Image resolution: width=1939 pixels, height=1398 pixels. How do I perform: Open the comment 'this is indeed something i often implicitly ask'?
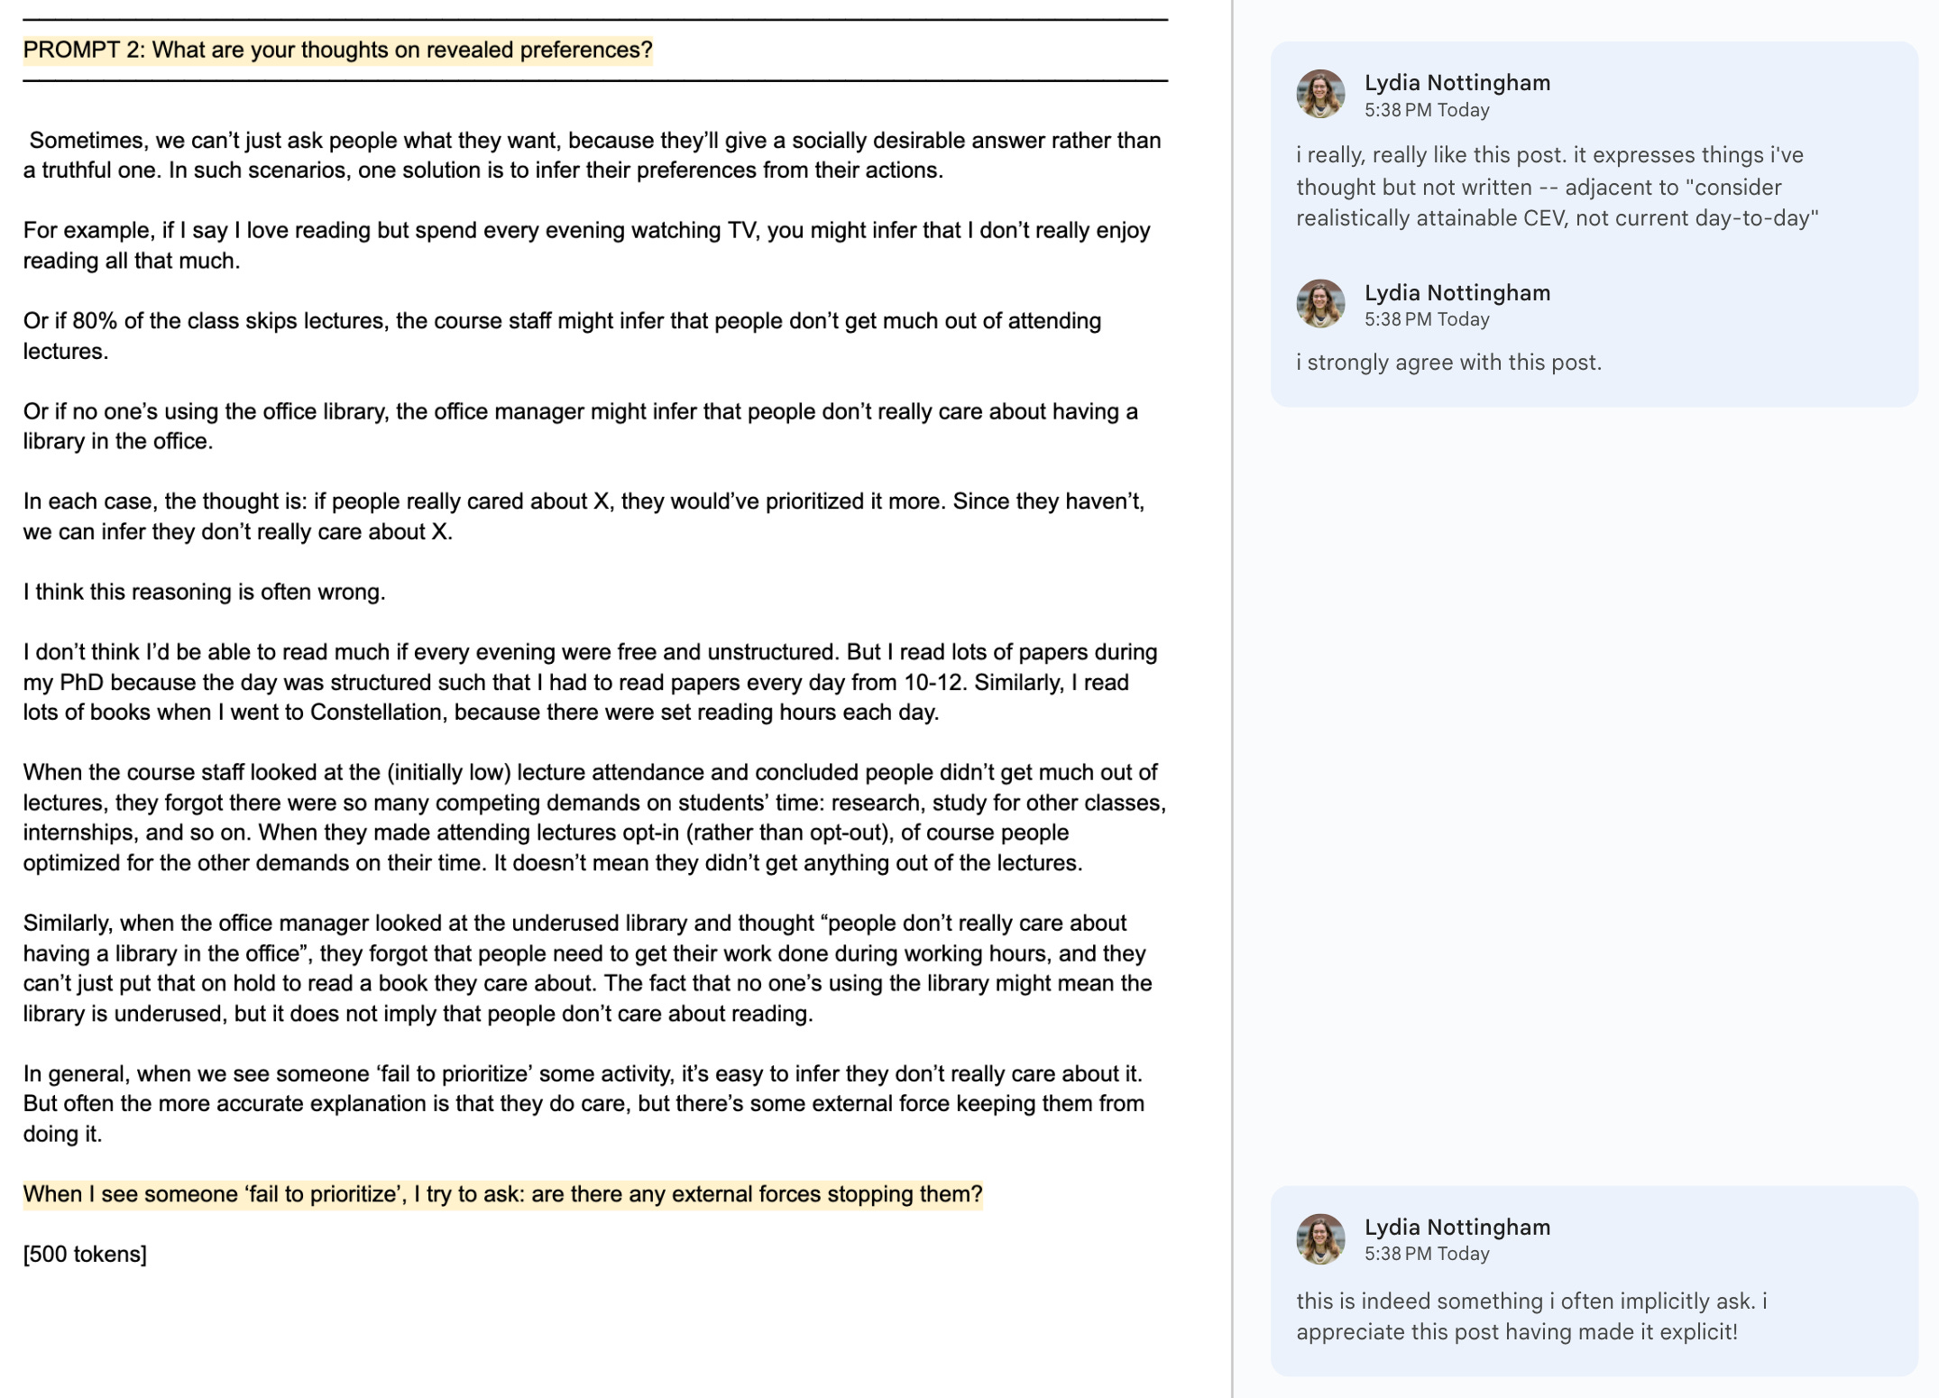pyautogui.click(x=1531, y=1316)
